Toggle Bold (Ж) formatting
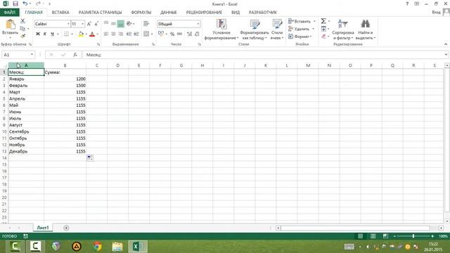 [37, 34]
